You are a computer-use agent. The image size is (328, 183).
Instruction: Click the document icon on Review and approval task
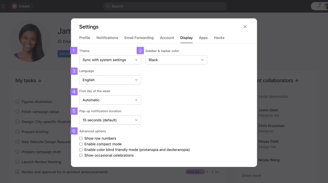click(x=17, y=172)
